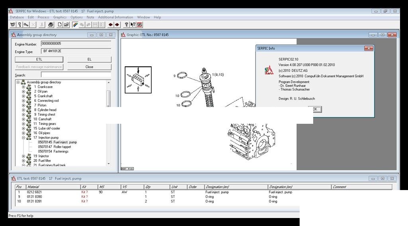Click Kit ? in the 0212 6821 row

(84, 192)
